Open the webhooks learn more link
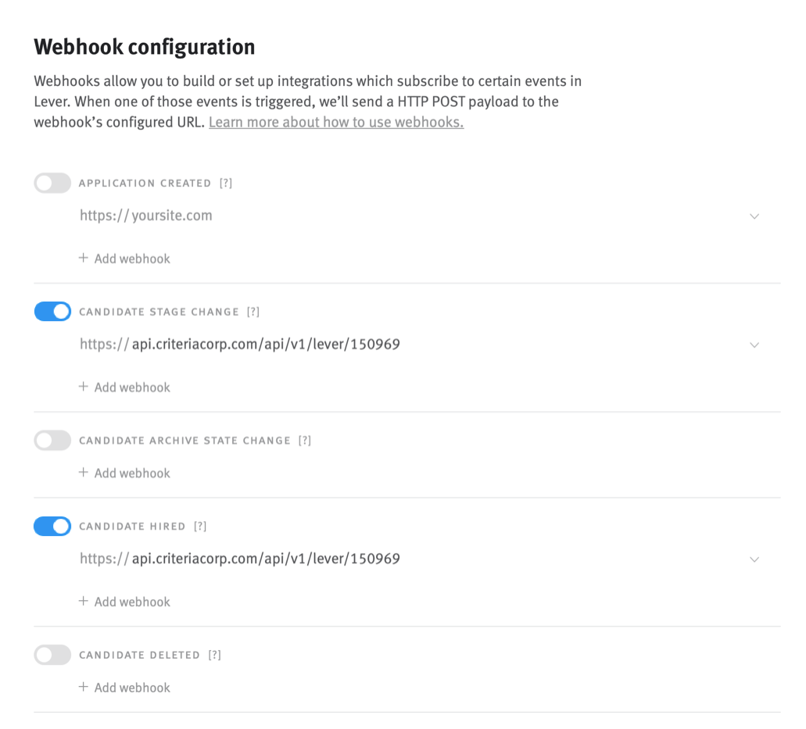 (335, 122)
